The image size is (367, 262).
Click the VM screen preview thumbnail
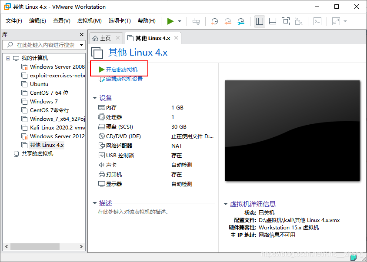tap(292, 130)
